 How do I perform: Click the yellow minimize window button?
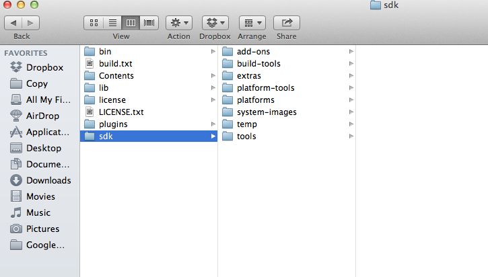click(x=21, y=5)
